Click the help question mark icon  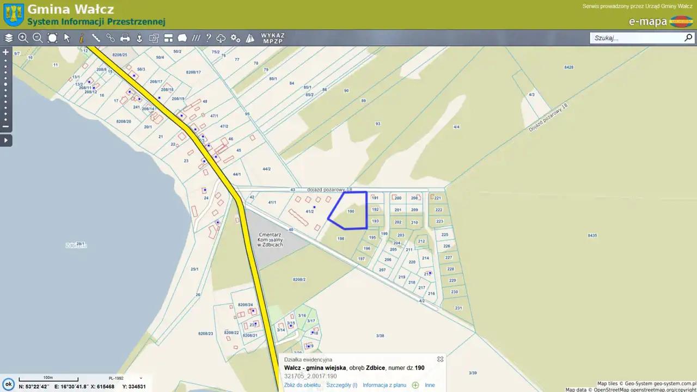click(x=208, y=38)
